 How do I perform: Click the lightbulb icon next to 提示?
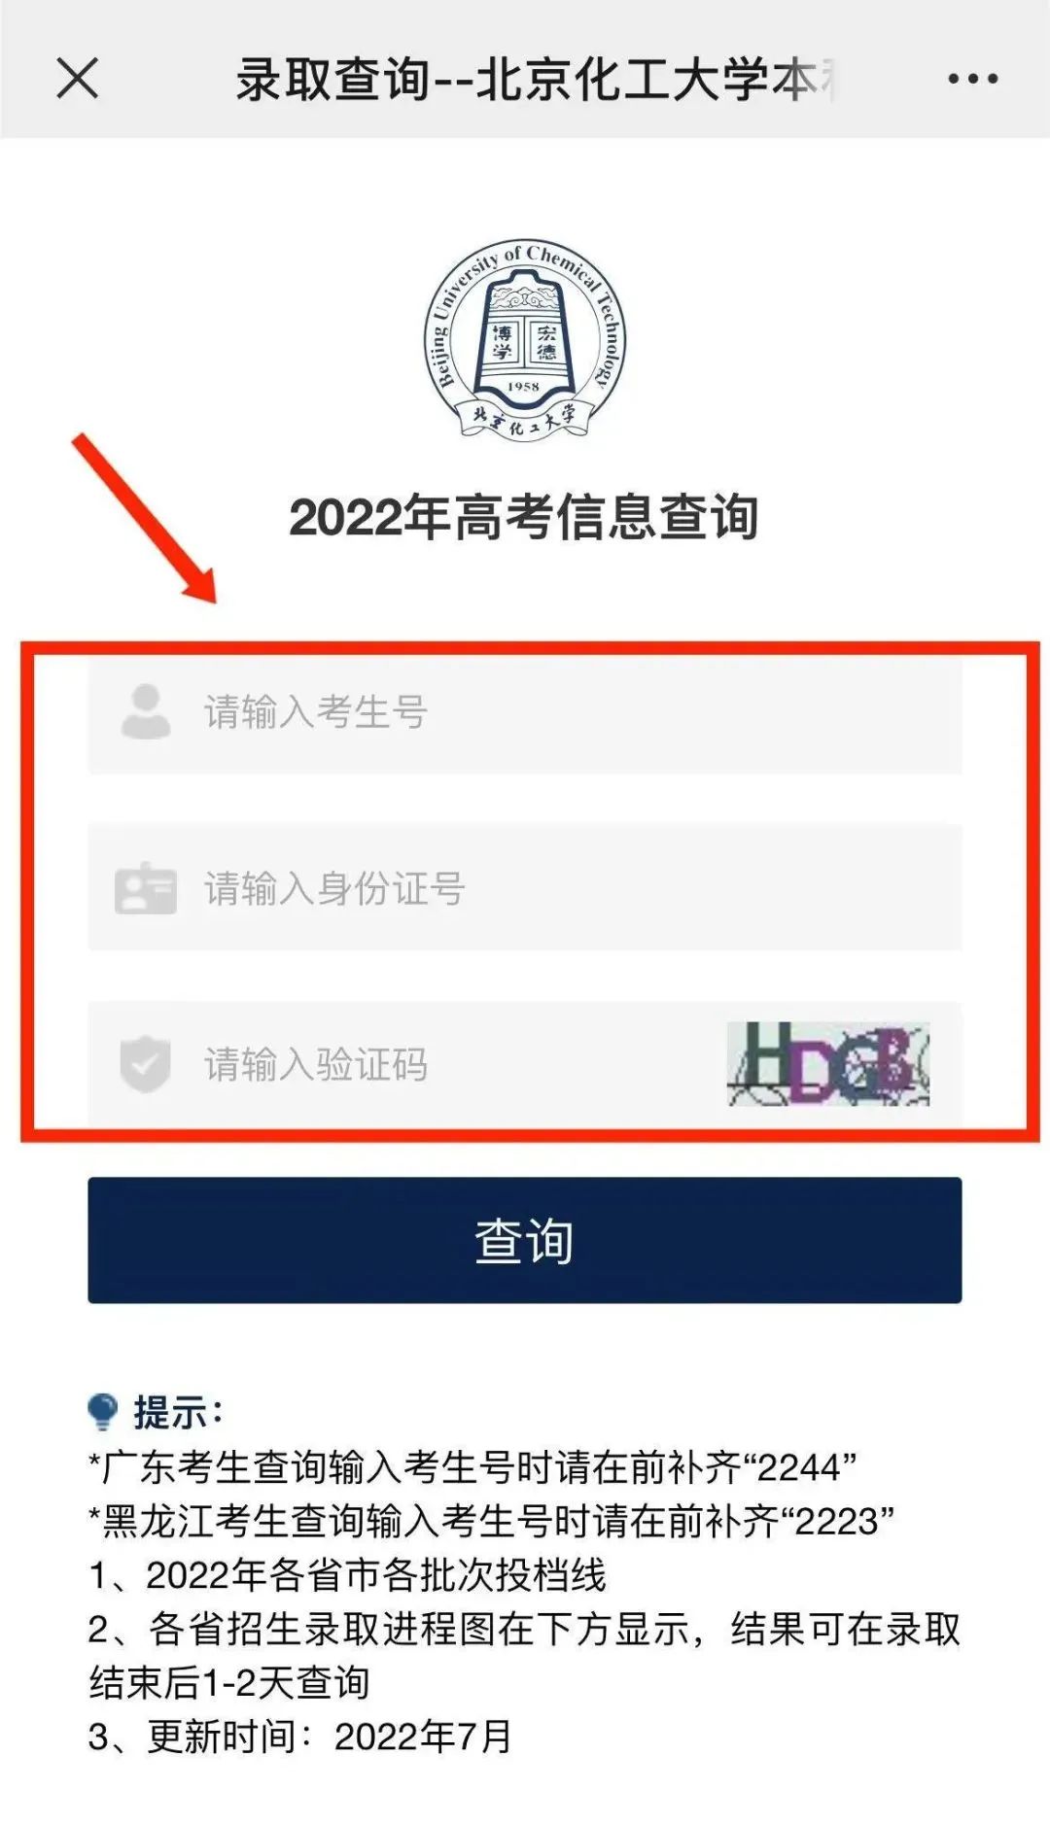(x=102, y=1411)
